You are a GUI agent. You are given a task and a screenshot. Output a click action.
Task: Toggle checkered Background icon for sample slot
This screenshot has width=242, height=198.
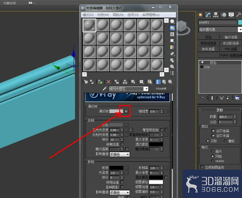(172, 34)
